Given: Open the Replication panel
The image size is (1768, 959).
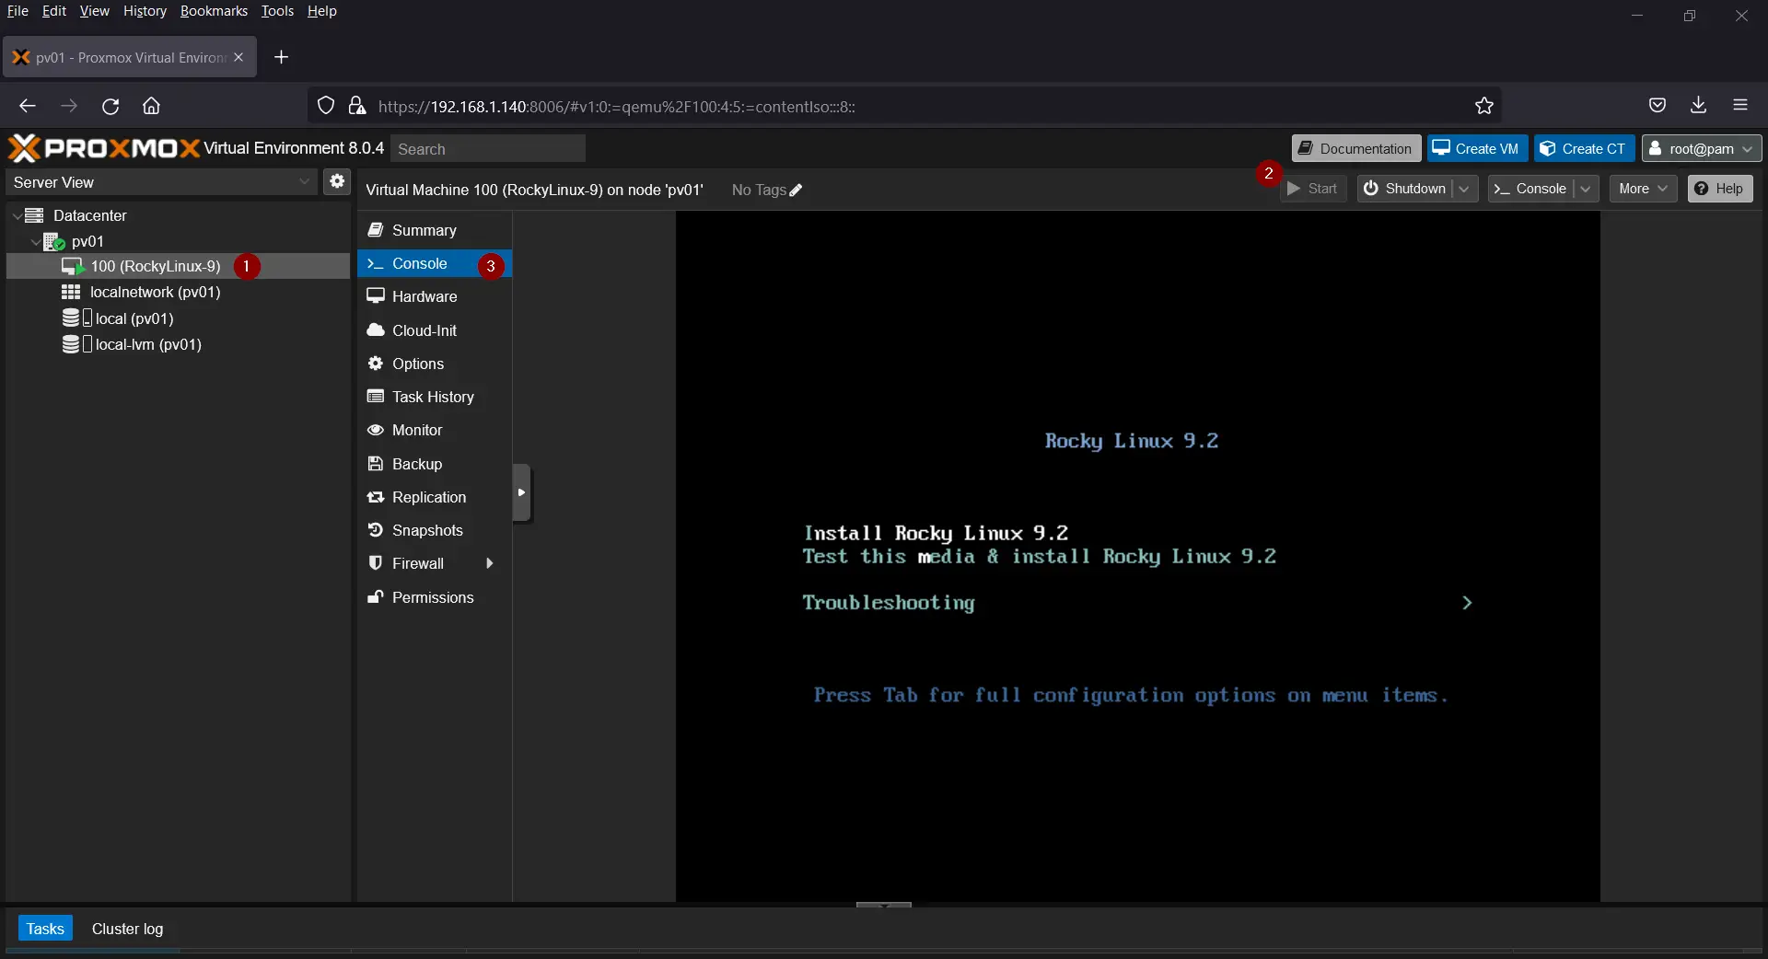Looking at the screenshot, I should pyautogui.click(x=434, y=497).
